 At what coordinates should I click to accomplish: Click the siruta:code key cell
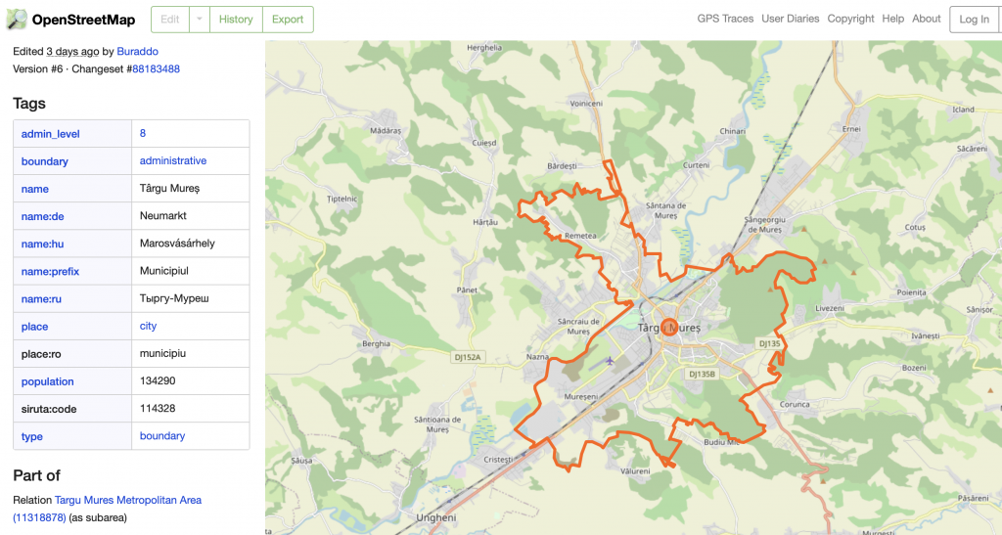tap(72, 409)
